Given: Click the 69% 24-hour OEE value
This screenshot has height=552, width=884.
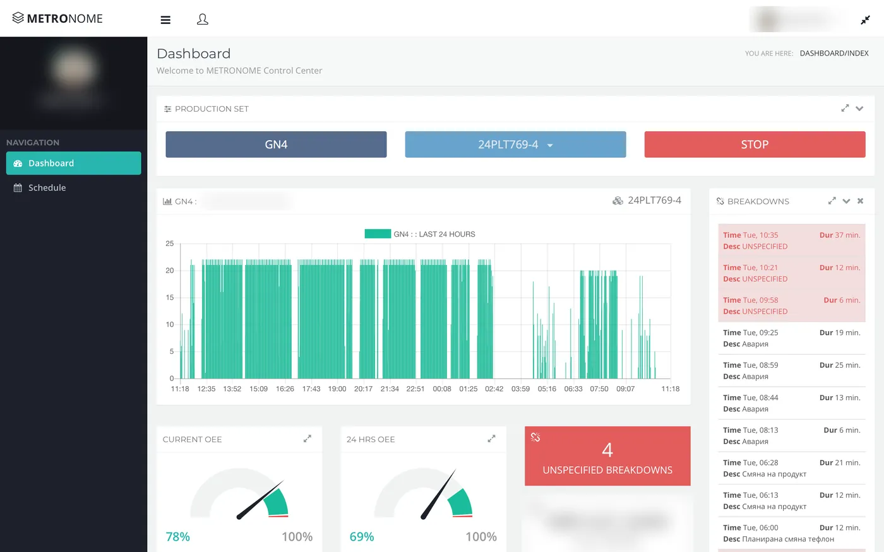Looking at the screenshot, I should coord(362,536).
